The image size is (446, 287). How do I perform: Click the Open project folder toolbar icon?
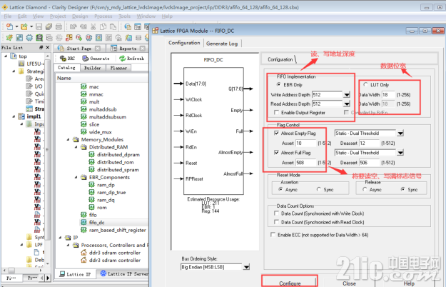pos(24,26)
